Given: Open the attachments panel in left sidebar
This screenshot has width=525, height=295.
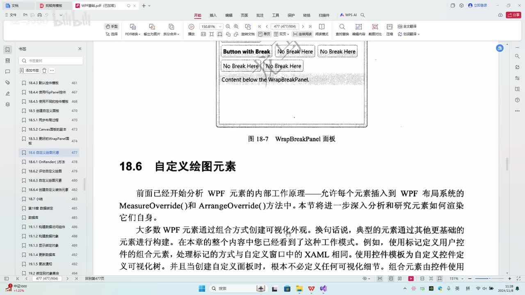Looking at the screenshot, I should (7, 83).
